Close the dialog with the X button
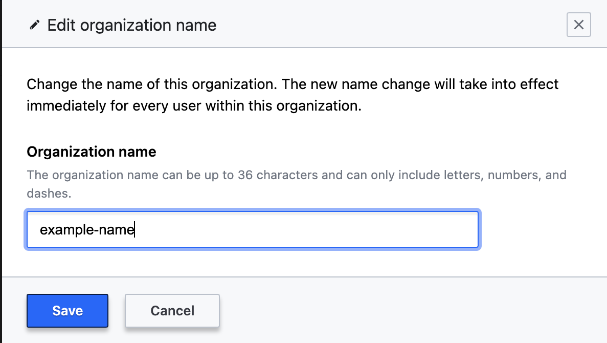Screen dimensions: 607x343 tap(578, 25)
